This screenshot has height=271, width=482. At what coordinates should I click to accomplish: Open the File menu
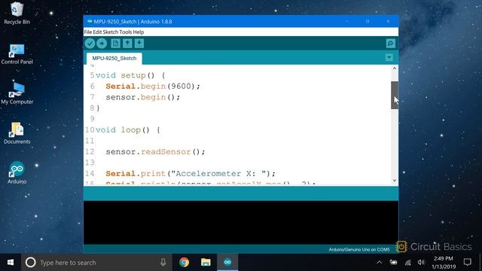[88, 32]
